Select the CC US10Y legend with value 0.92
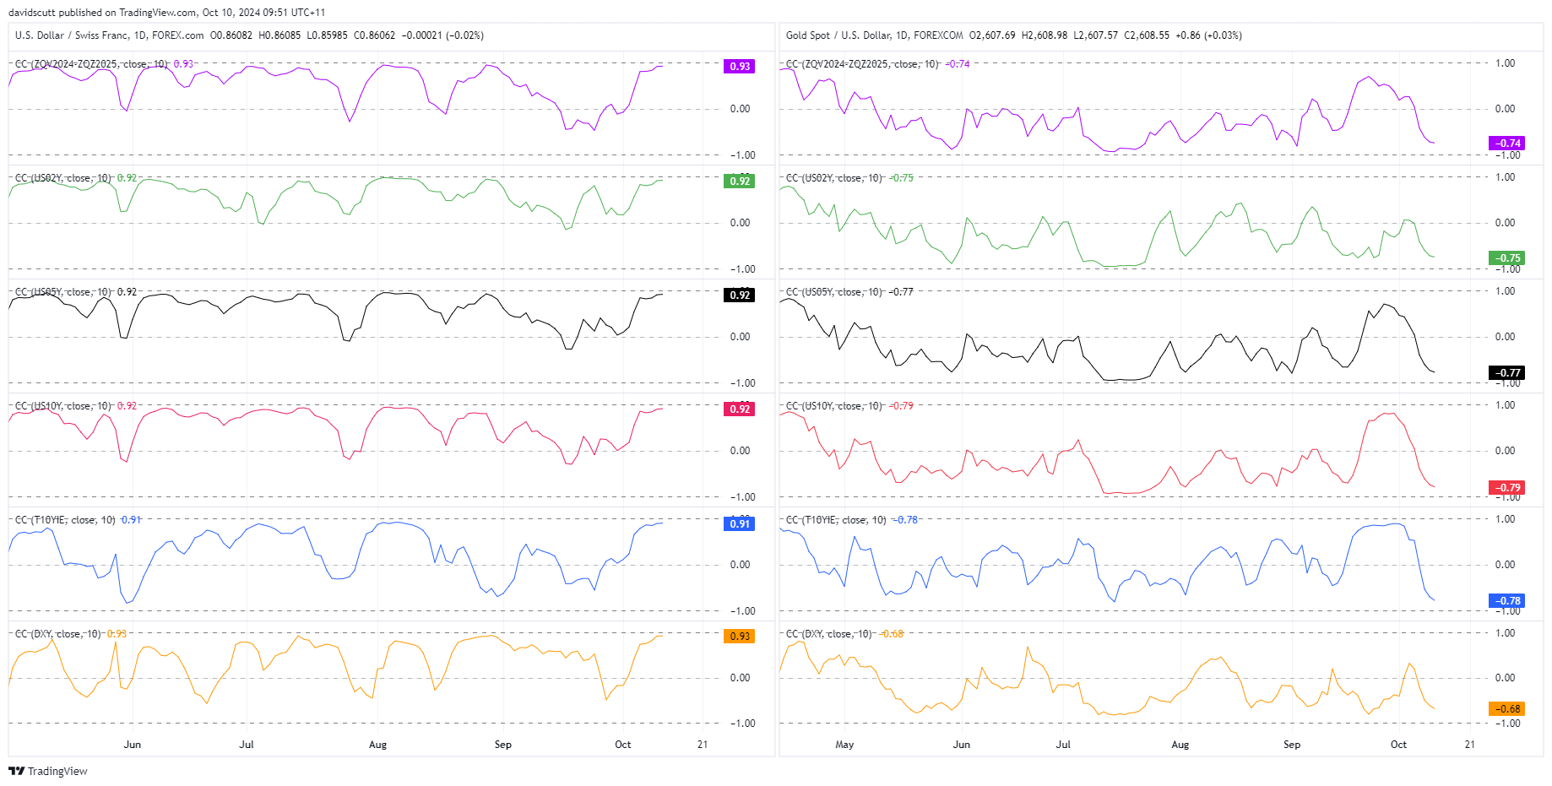The width and height of the screenshot is (1552, 786). point(76,406)
